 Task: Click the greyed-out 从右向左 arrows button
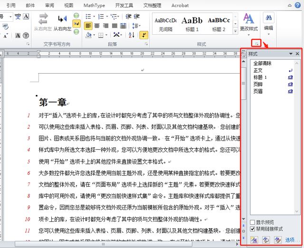(x=43, y=22)
